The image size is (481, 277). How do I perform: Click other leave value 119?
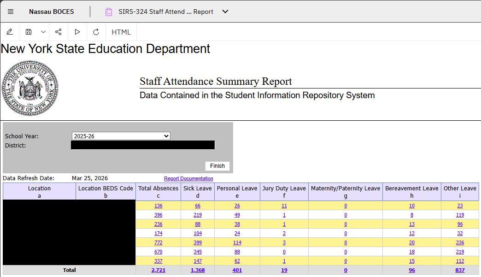pos(460,215)
